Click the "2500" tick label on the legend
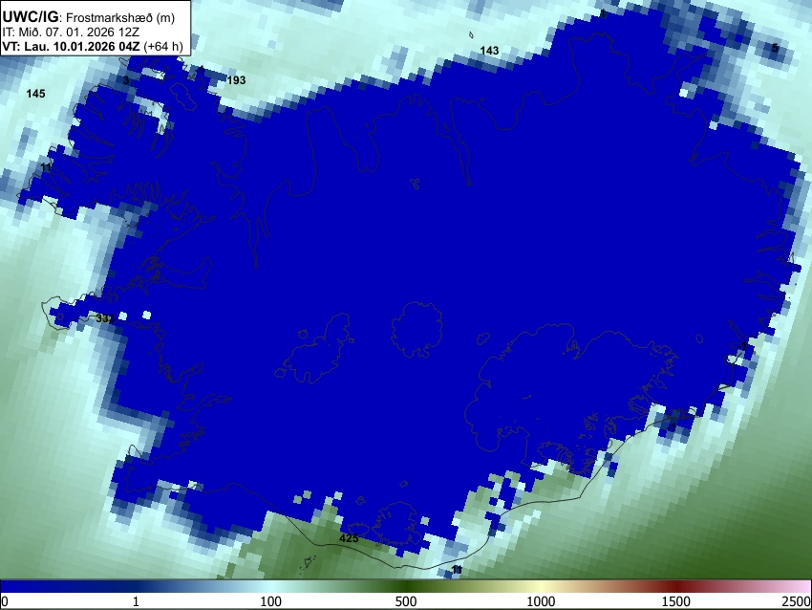This screenshot has width=812, height=610. (797, 601)
